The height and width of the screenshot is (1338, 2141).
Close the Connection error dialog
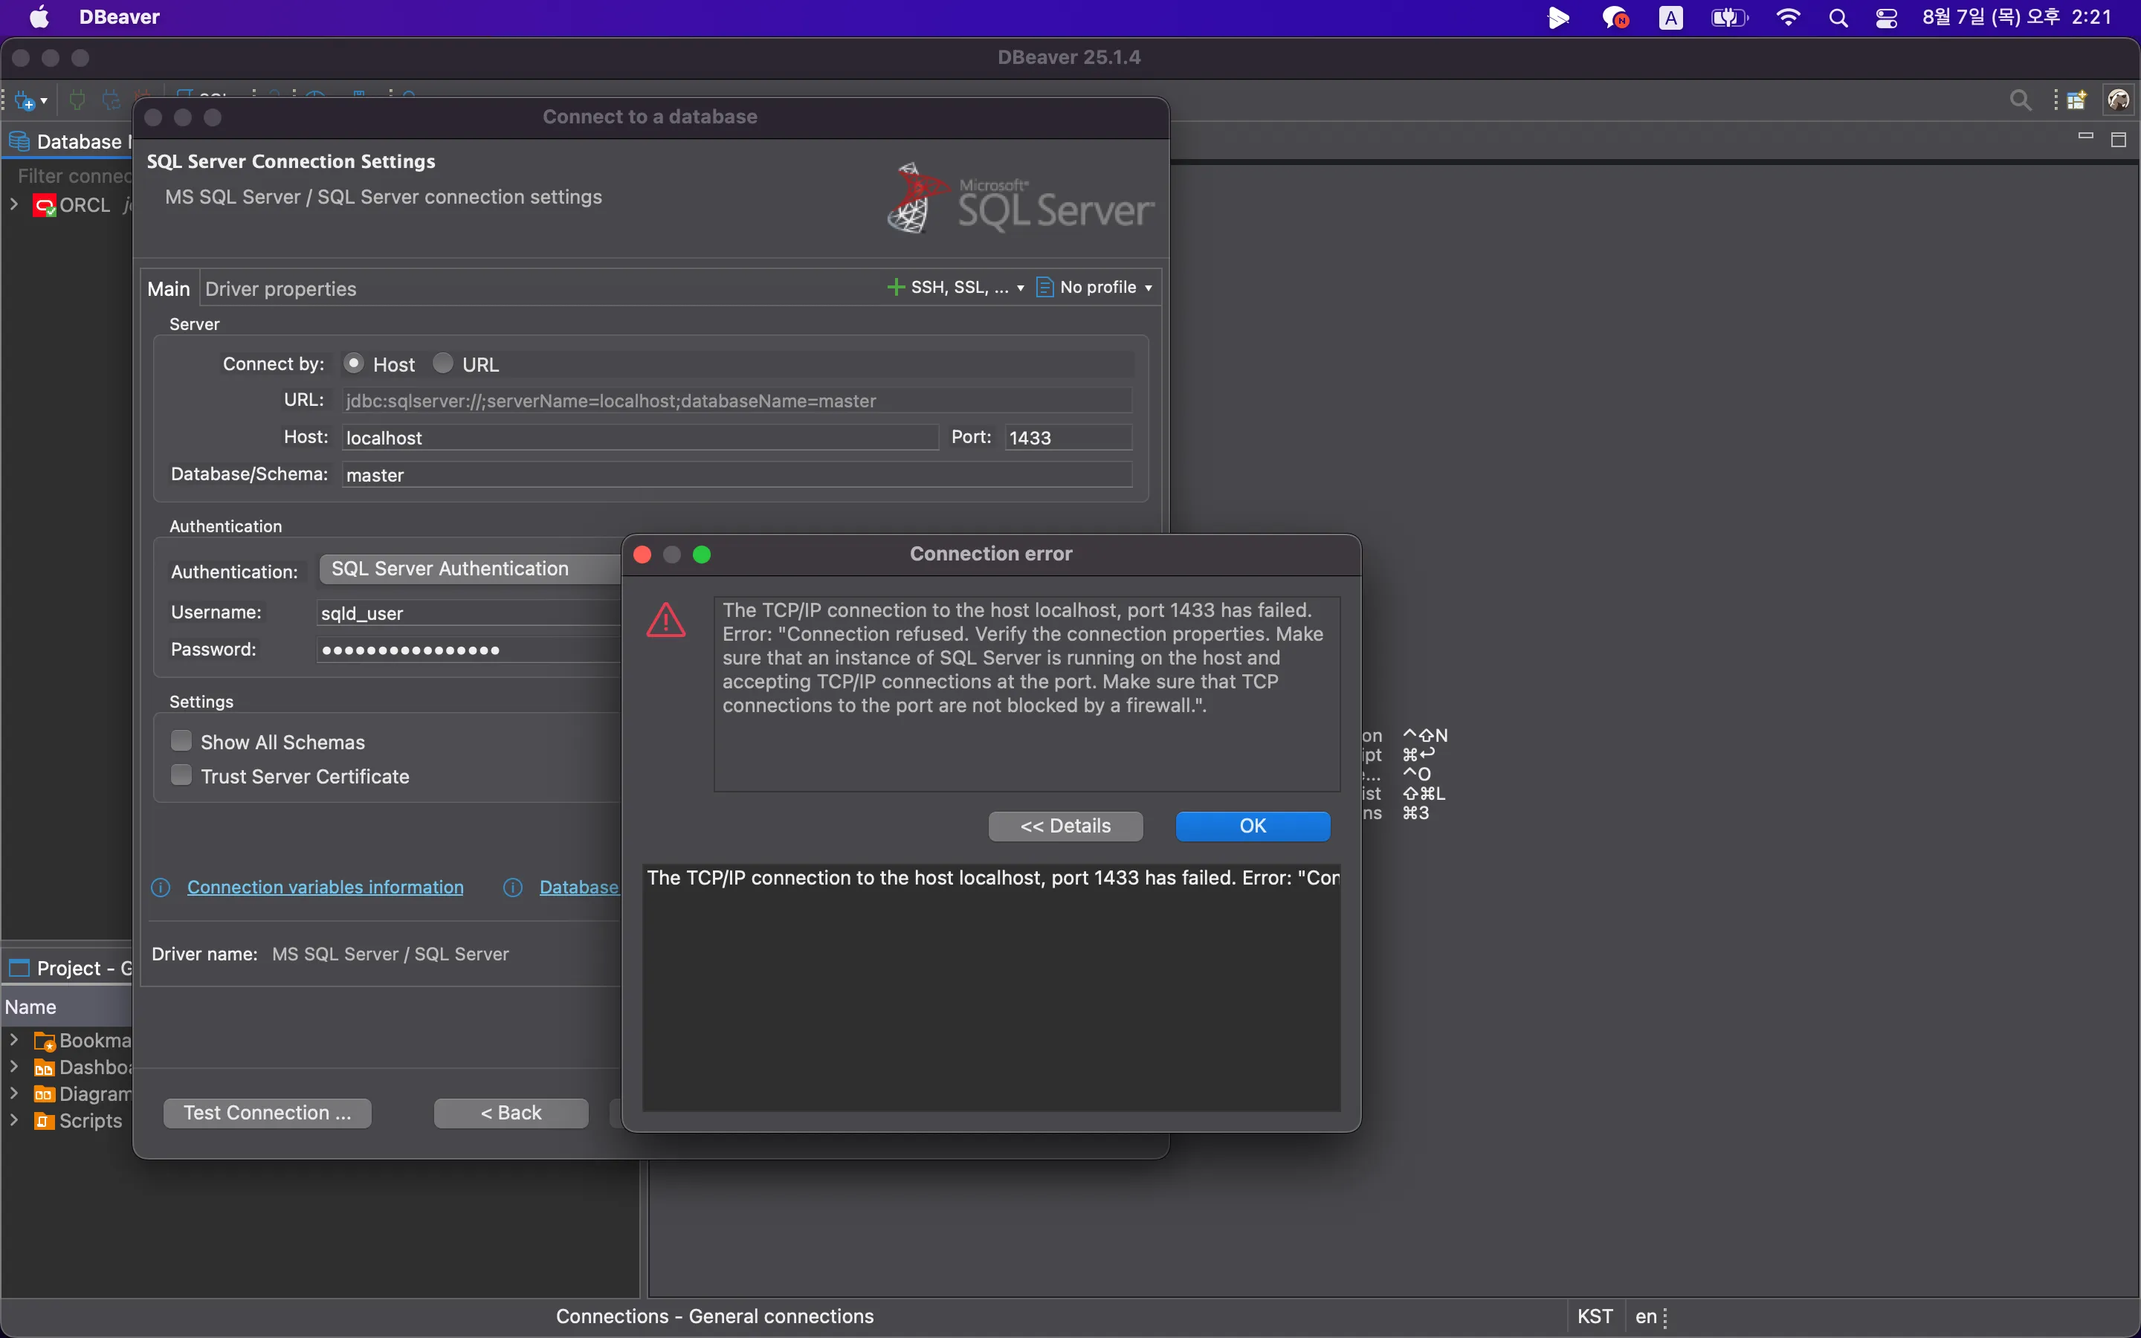click(x=643, y=555)
